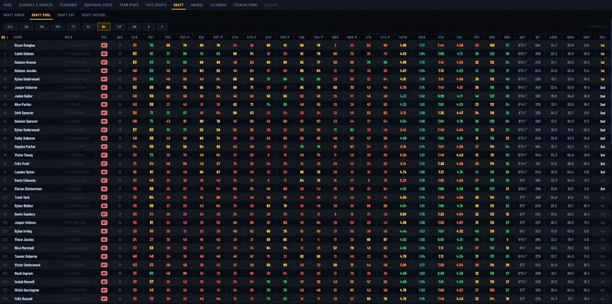Open the Transactions tab
Image resolution: width=612 pixels, height=304 pixels.
point(245,5)
